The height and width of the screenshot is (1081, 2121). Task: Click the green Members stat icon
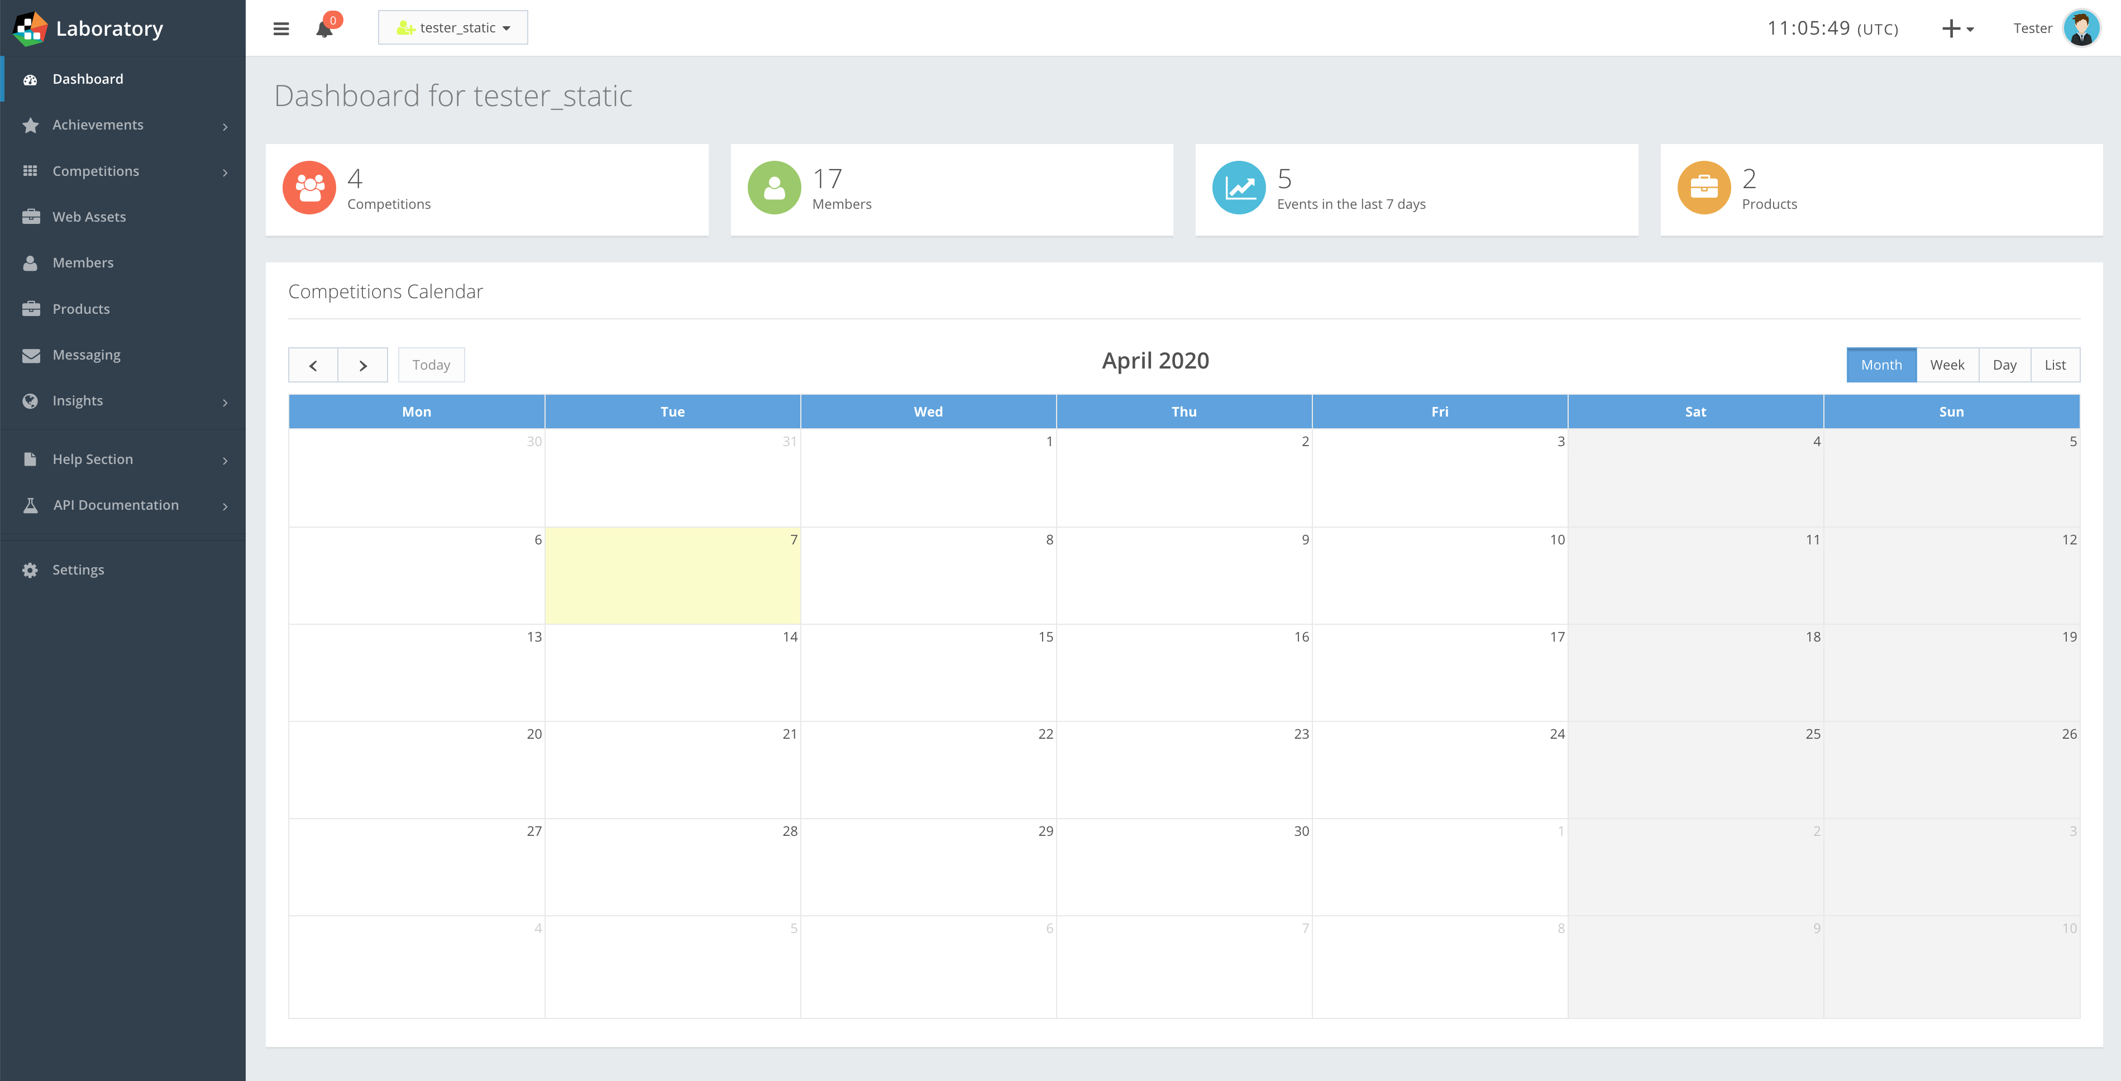773,188
